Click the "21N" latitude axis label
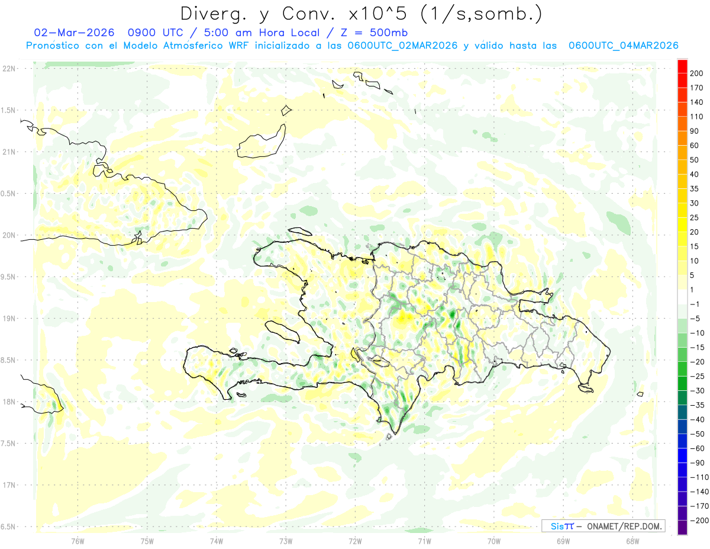The image size is (710, 549). point(9,152)
